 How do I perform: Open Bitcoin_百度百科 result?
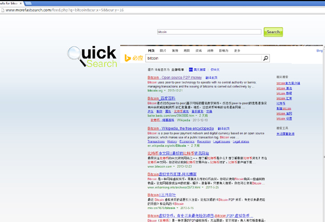point(161,98)
